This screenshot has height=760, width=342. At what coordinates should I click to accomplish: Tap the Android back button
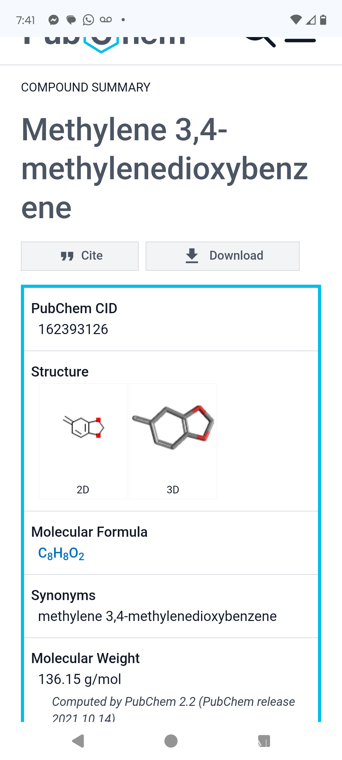[x=78, y=741]
